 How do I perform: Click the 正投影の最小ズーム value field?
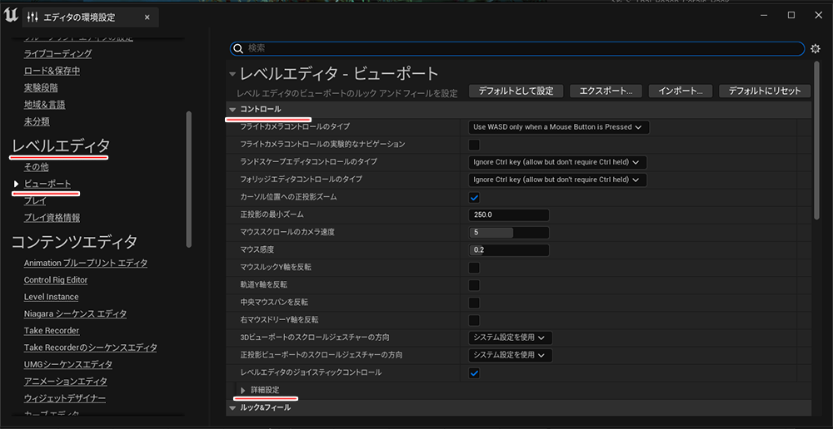(508, 214)
